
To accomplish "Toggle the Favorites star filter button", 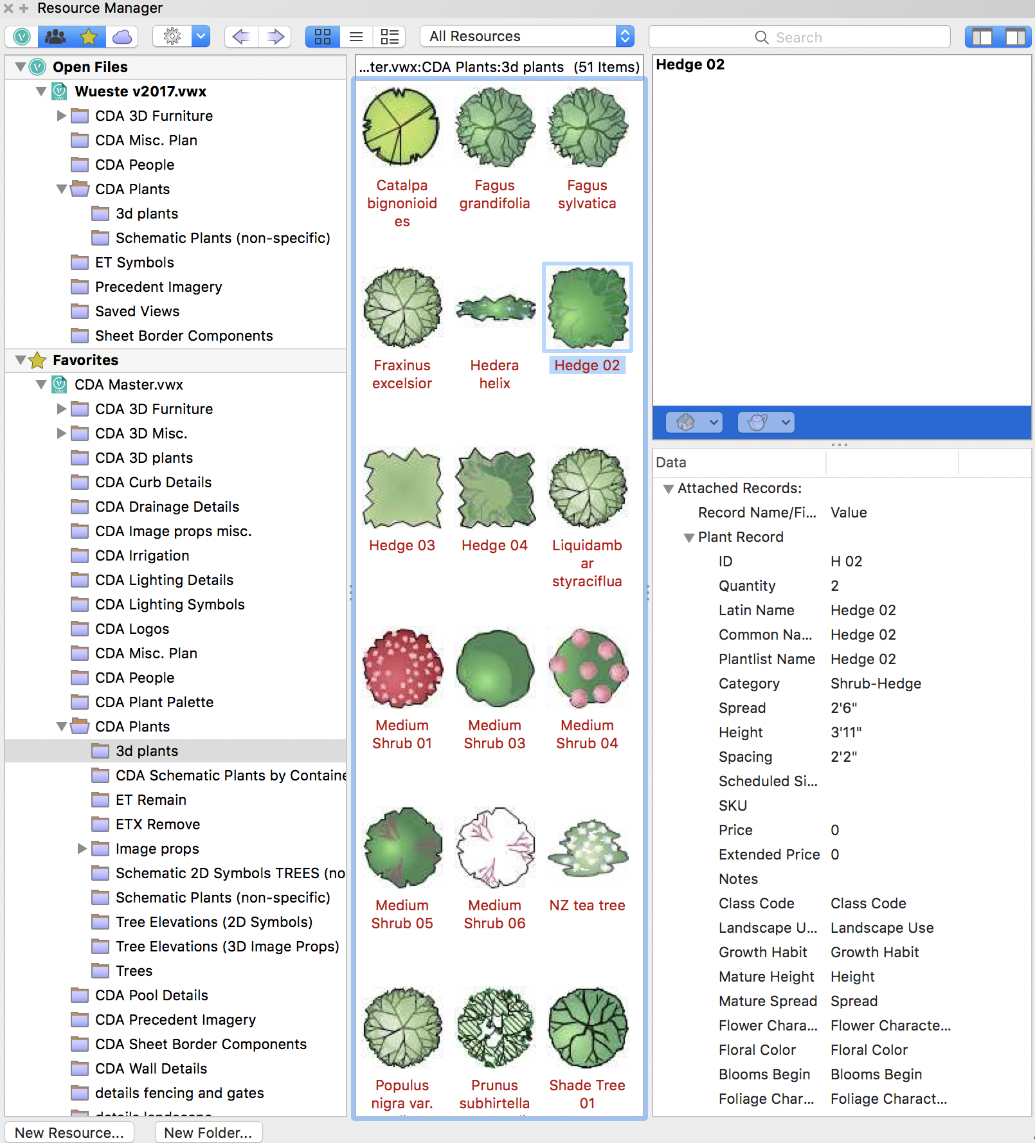I will (x=89, y=37).
